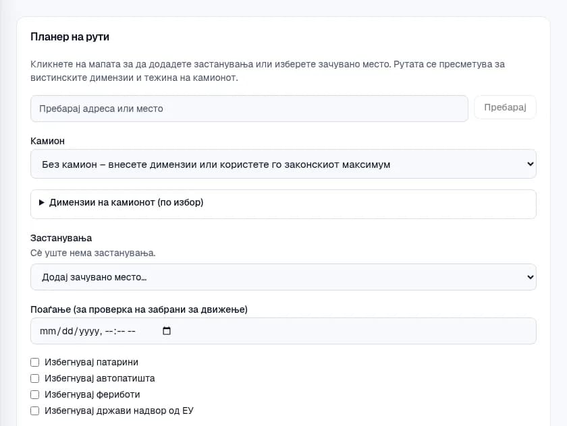Focus the Пребарај адреса или место search field
The image size is (567, 426).
click(x=249, y=109)
